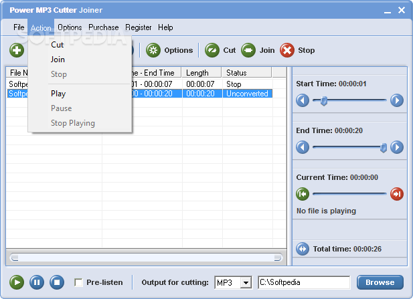
Task: Start playback with the green Play button
Action: [x=17, y=282]
